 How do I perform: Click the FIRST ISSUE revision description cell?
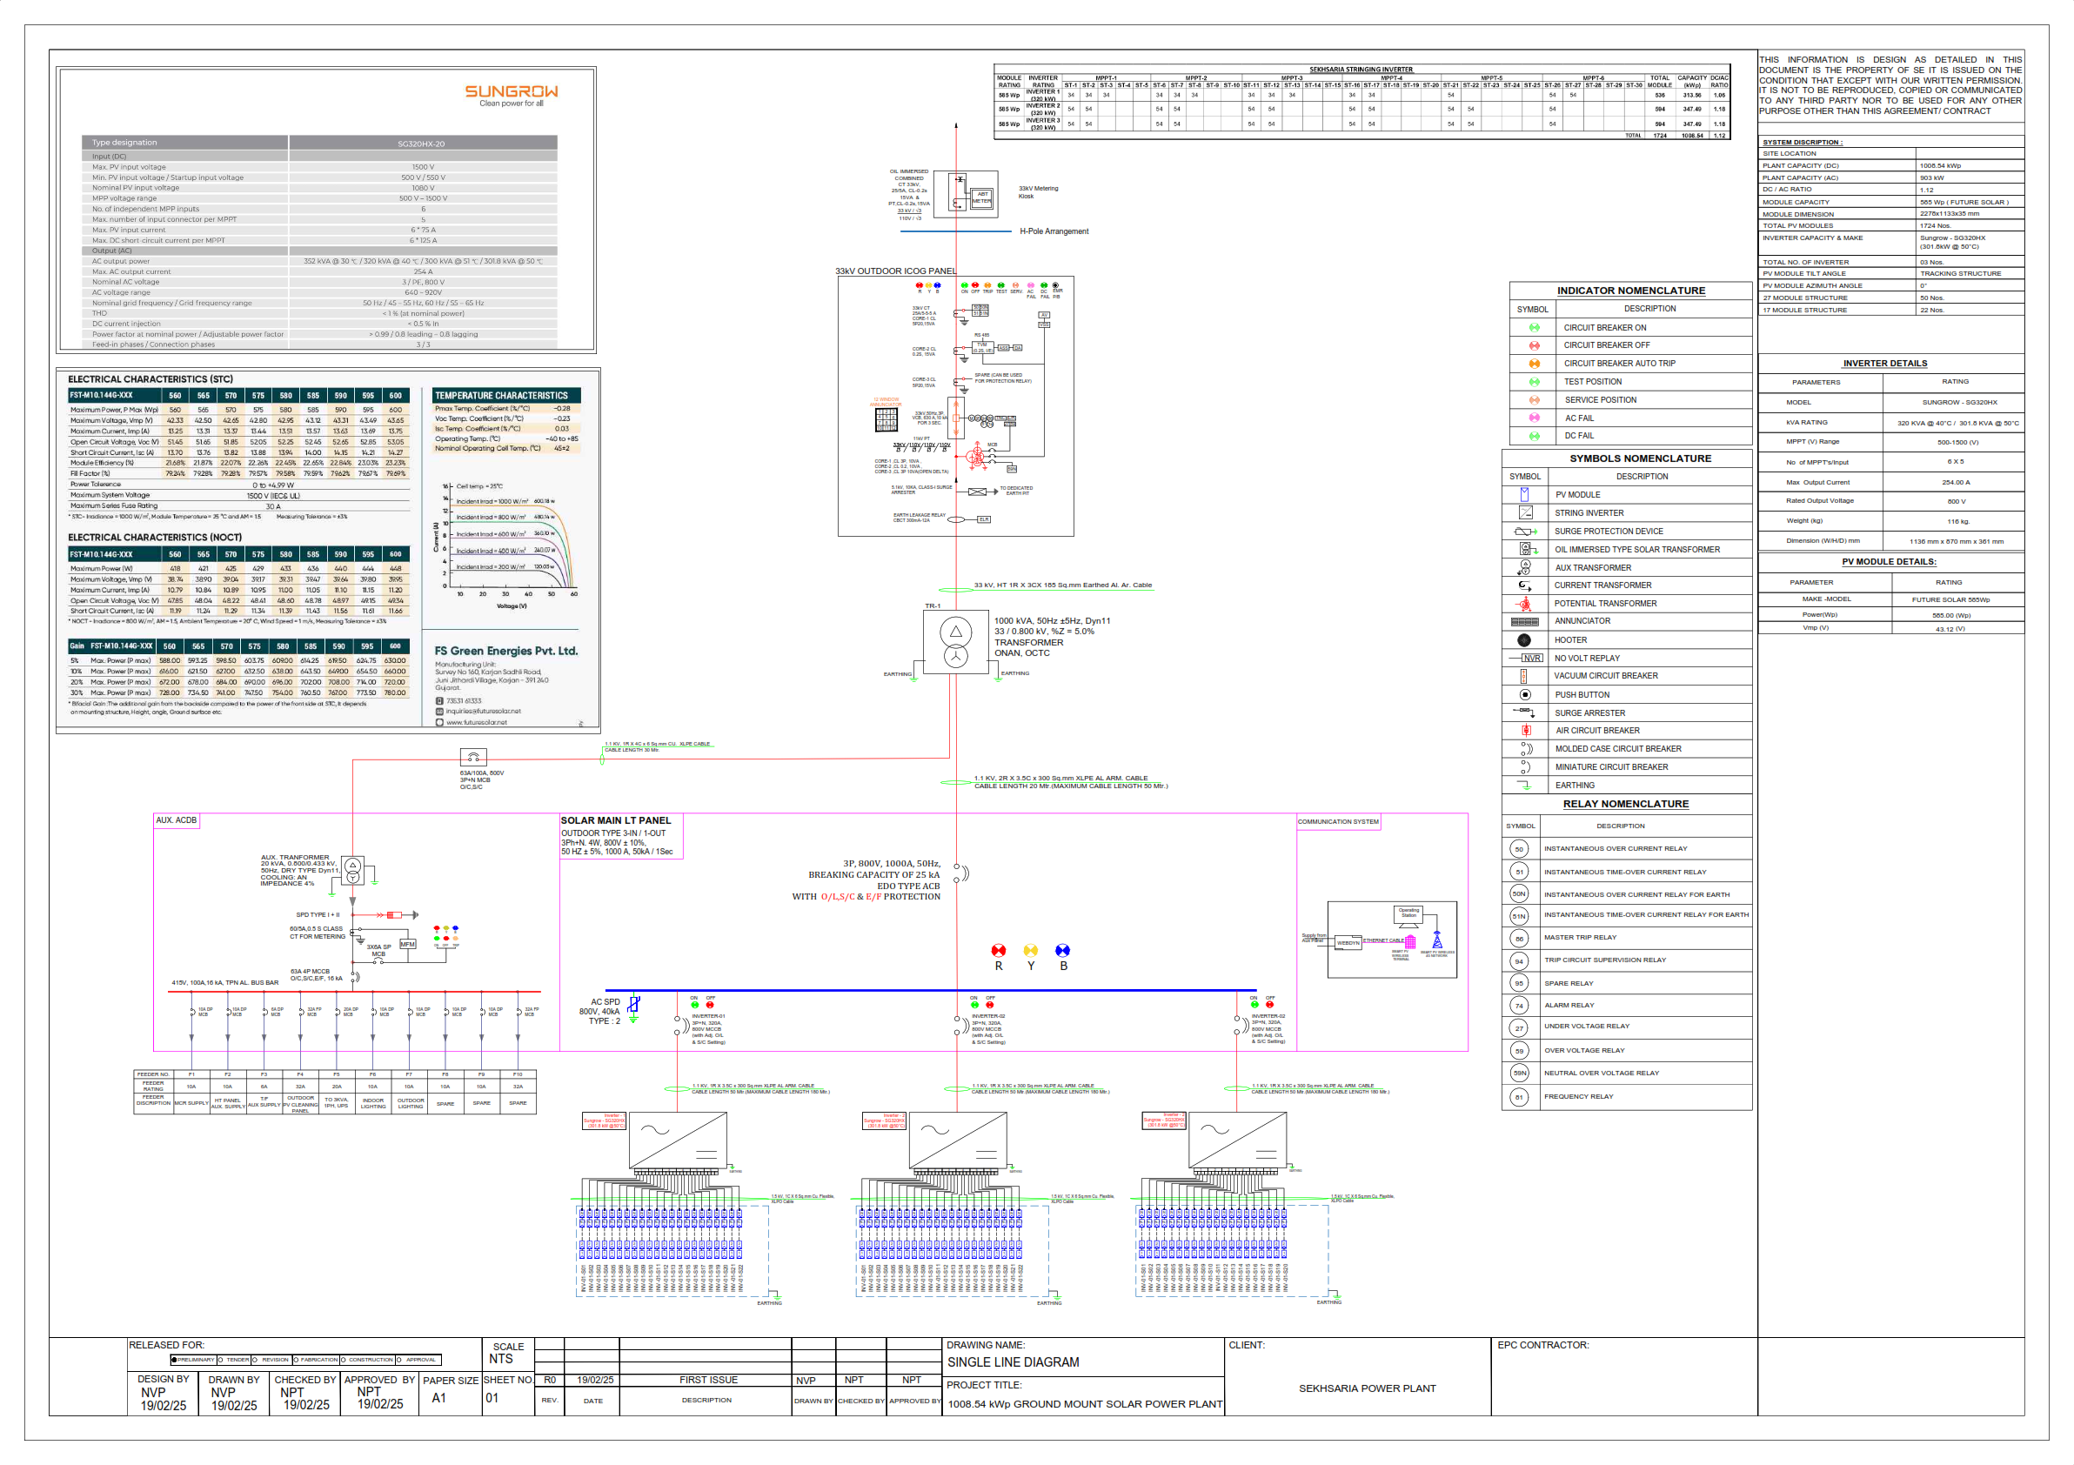click(708, 1380)
